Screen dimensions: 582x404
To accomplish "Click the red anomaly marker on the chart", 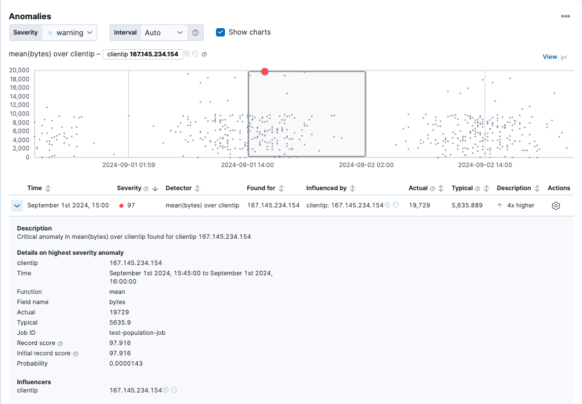I will click(265, 72).
